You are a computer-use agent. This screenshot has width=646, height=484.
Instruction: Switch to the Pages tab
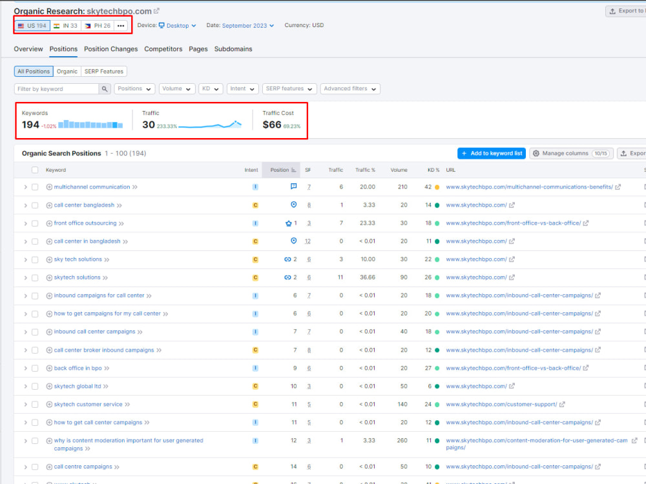tap(198, 49)
